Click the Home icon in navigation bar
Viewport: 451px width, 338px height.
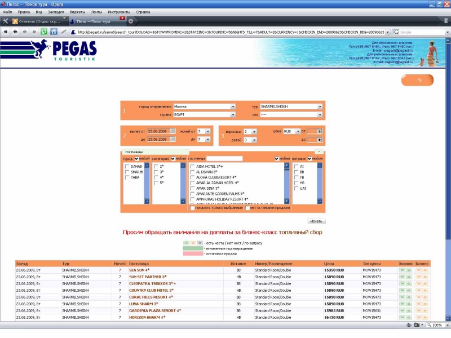pos(54,32)
